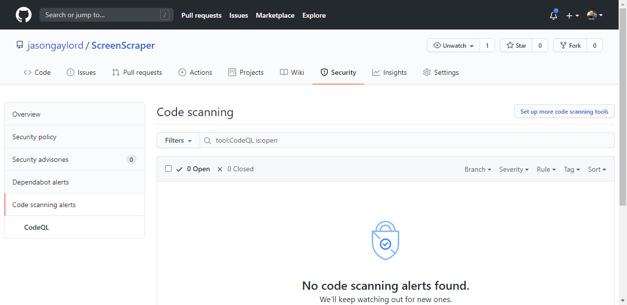Screen dimensions: 627x305
Task: Select Code scanning alerts in sidebar
Action: pos(74,205)
